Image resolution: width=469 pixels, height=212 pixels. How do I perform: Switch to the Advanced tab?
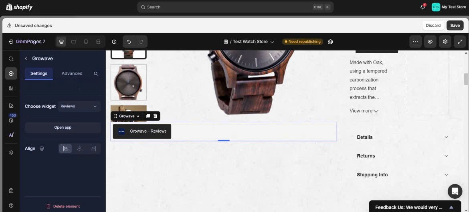coord(72,73)
